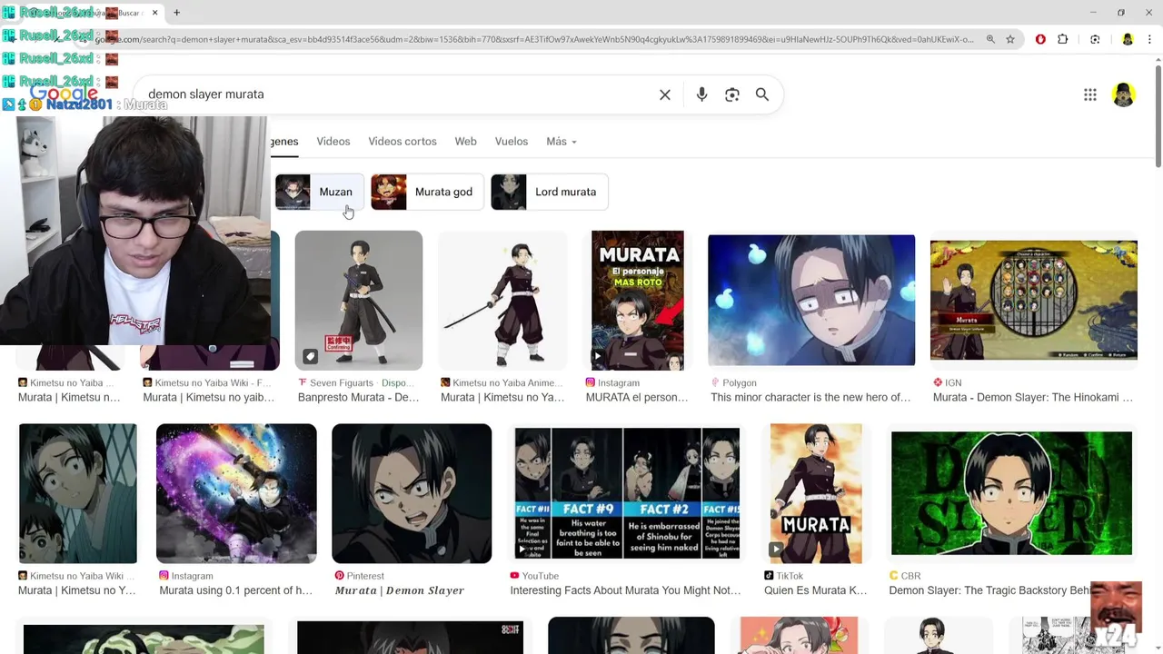This screenshot has width=1163, height=654.
Task: Switch to Videos tab
Action: coord(333,142)
